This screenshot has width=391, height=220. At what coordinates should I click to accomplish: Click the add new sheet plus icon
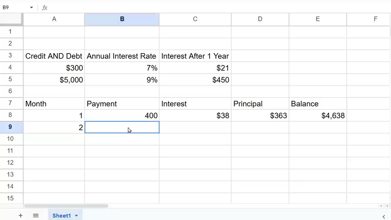[20, 216]
